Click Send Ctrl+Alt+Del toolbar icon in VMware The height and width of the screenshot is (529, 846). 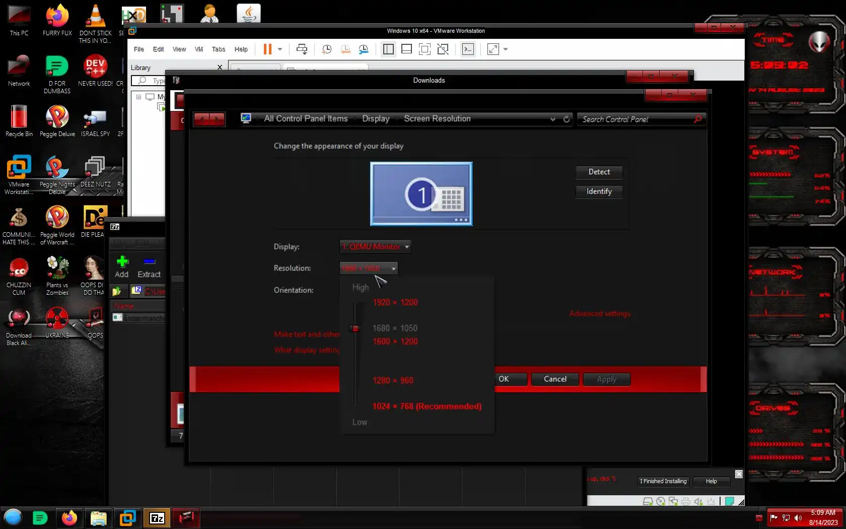(x=302, y=49)
